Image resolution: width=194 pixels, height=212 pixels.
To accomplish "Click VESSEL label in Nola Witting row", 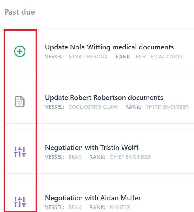I will (x=54, y=57).
